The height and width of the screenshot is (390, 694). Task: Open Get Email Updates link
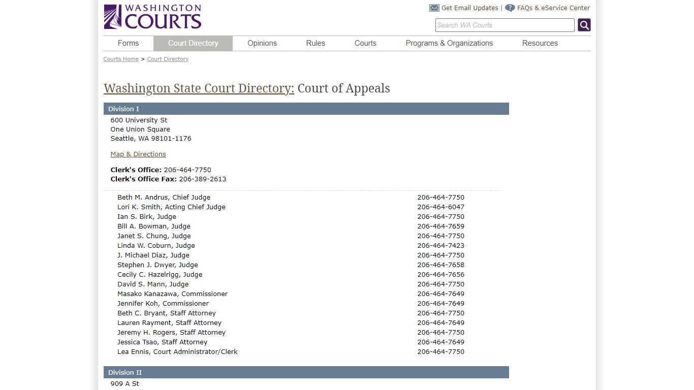tap(469, 8)
